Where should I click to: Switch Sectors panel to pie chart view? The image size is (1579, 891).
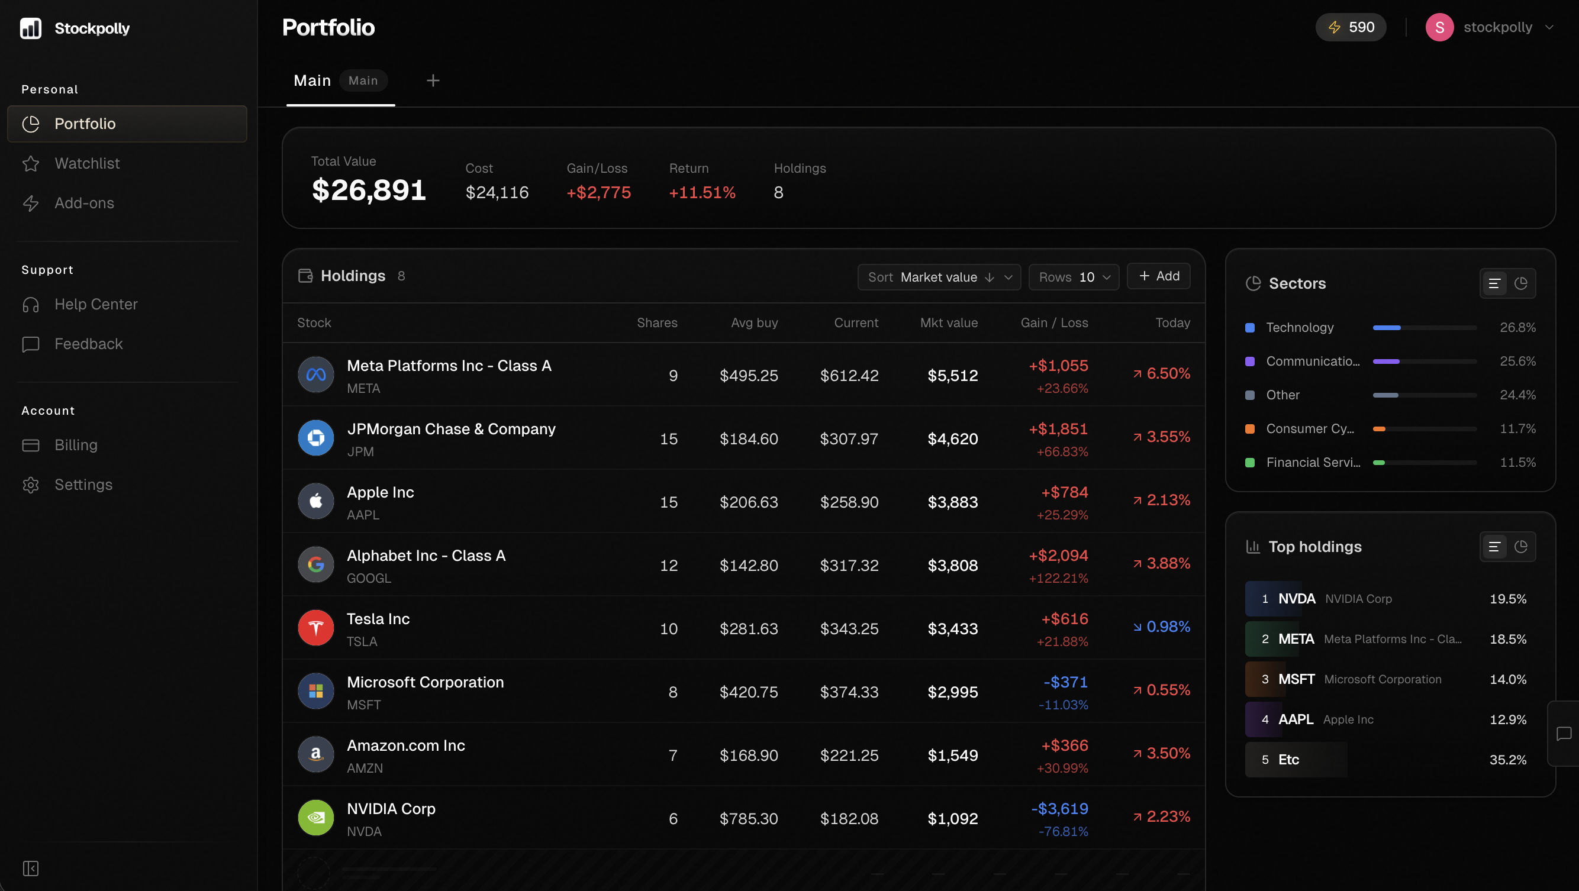(1521, 284)
